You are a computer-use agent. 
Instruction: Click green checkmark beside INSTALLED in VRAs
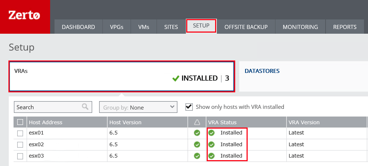pyautogui.click(x=176, y=78)
